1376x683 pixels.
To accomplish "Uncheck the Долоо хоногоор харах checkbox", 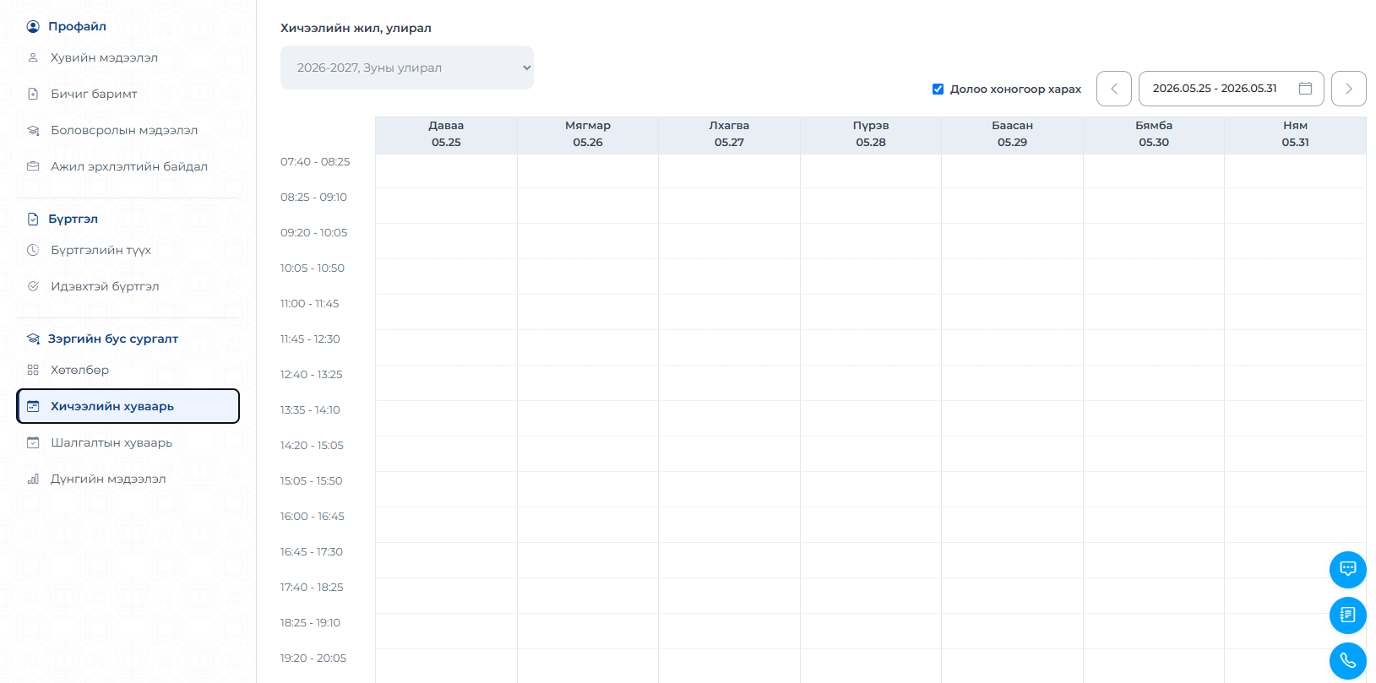I will coord(938,89).
